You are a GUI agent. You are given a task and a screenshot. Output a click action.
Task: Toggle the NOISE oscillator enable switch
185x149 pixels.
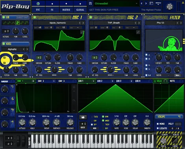pyautogui.click(x=4, y=44)
